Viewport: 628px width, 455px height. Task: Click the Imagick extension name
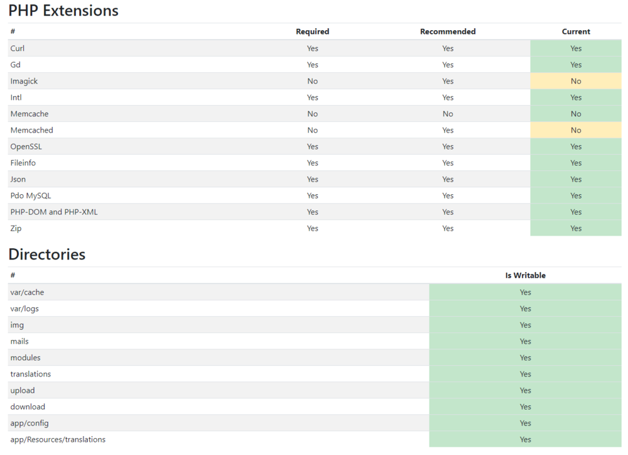tap(24, 81)
